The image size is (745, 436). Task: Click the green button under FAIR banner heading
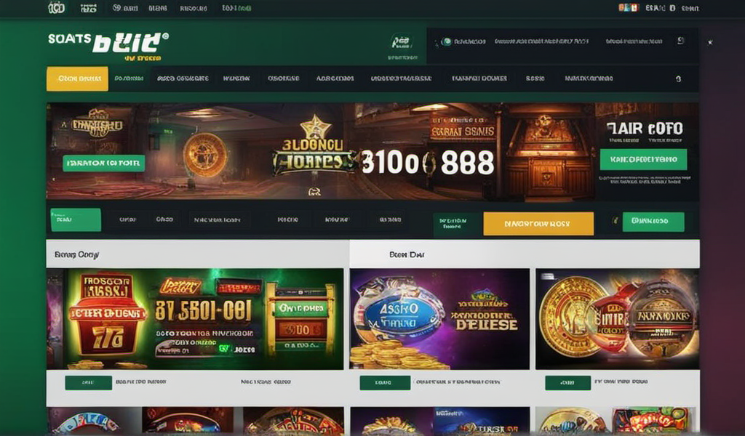(643, 159)
